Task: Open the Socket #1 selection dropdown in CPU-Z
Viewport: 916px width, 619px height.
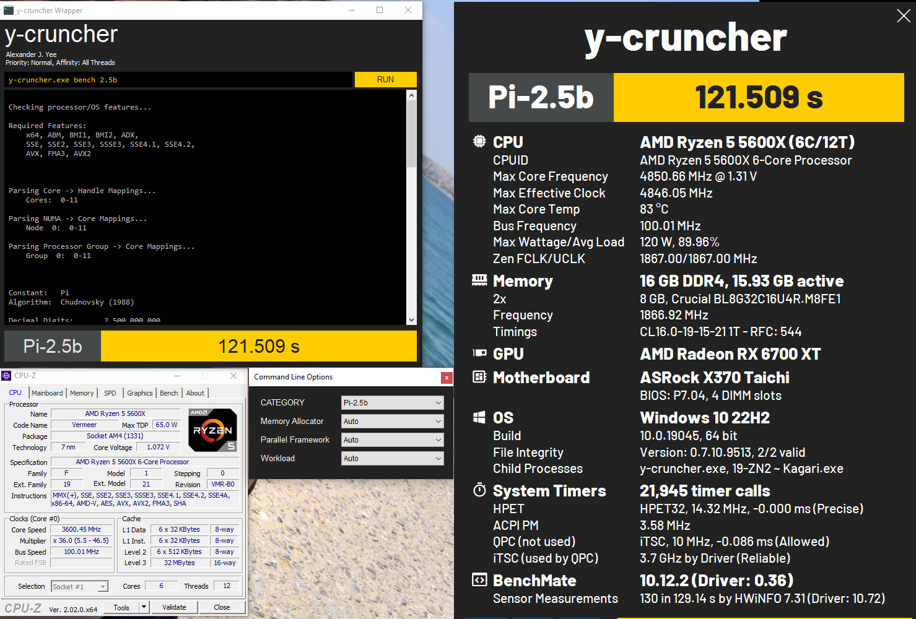Action: [79, 586]
